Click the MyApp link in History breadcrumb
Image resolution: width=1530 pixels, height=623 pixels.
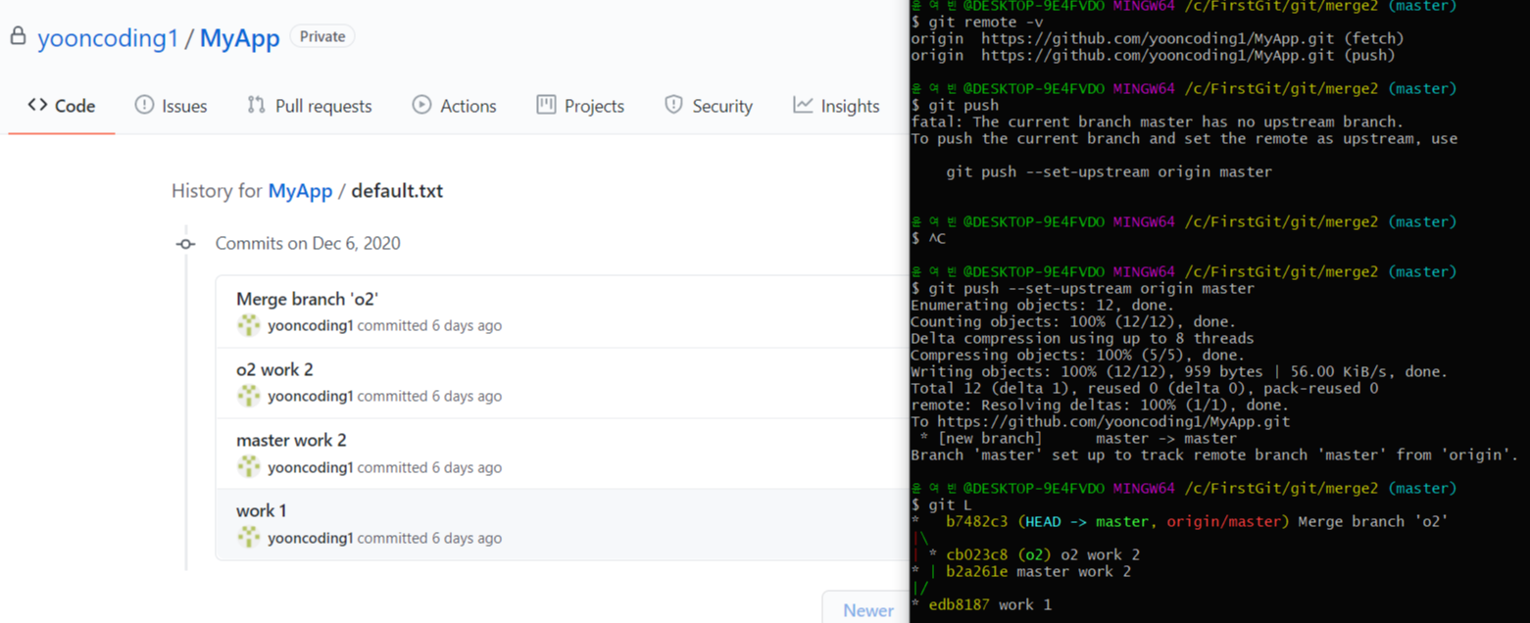(300, 191)
